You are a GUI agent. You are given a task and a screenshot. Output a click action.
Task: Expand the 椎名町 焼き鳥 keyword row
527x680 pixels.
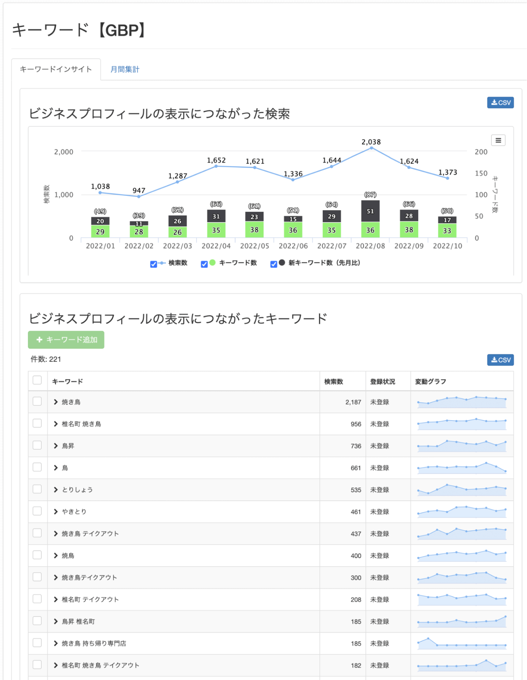click(55, 424)
